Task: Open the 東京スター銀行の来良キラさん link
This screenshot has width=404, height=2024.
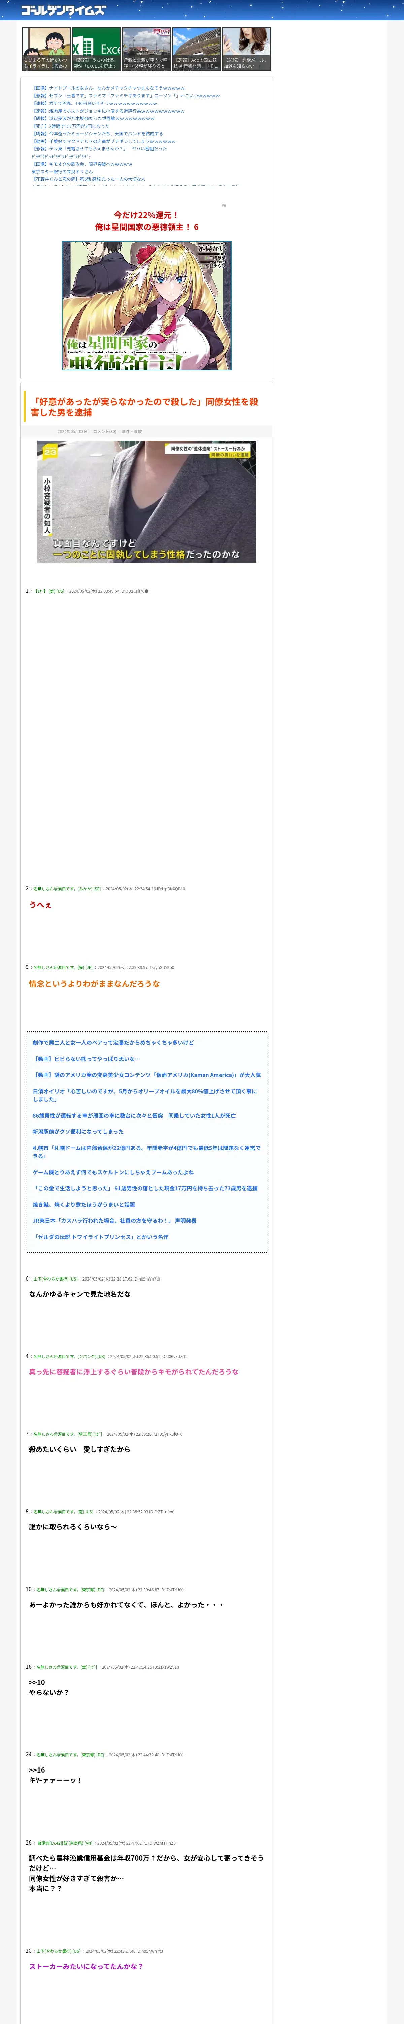Action: [62, 171]
